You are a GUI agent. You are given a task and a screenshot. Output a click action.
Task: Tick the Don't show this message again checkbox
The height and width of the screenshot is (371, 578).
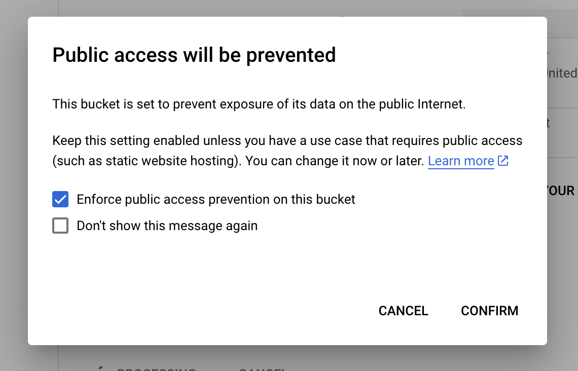(x=60, y=226)
